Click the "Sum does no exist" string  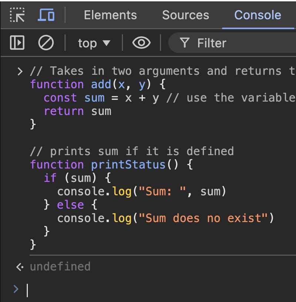click(x=203, y=218)
